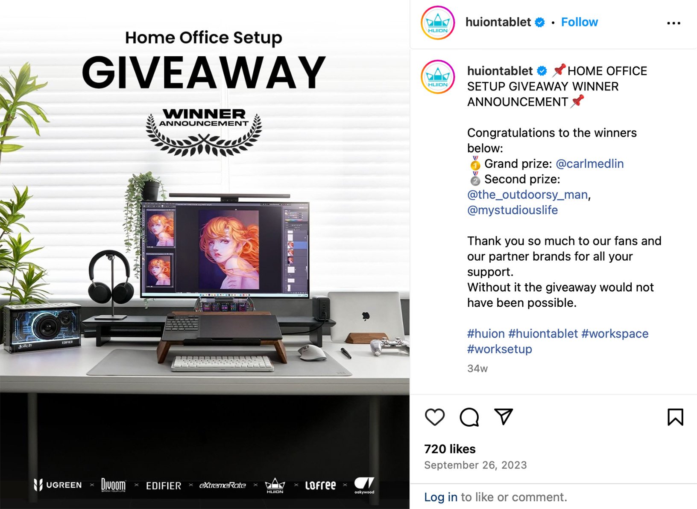Open the #workspace hashtag

(x=615, y=334)
